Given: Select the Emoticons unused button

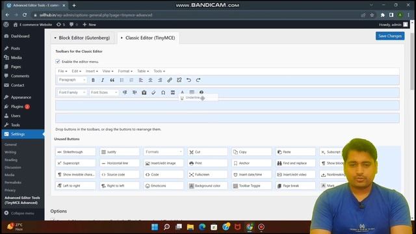Looking at the screenshot, I should coord(163,186).
